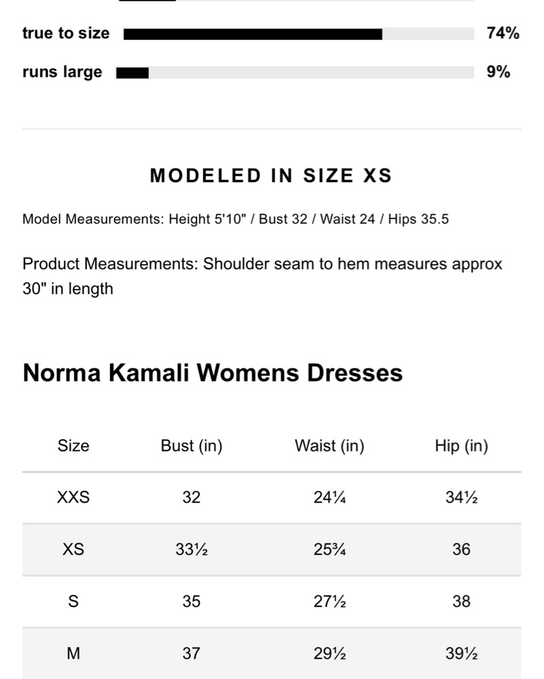
Task: Click the Size column header
Action: [x=73, y=446]
